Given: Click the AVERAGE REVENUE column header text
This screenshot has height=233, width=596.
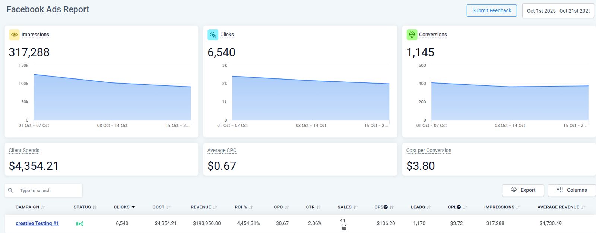Looking at the screenshot, I should pyautogui.click(x=558, y=207).
